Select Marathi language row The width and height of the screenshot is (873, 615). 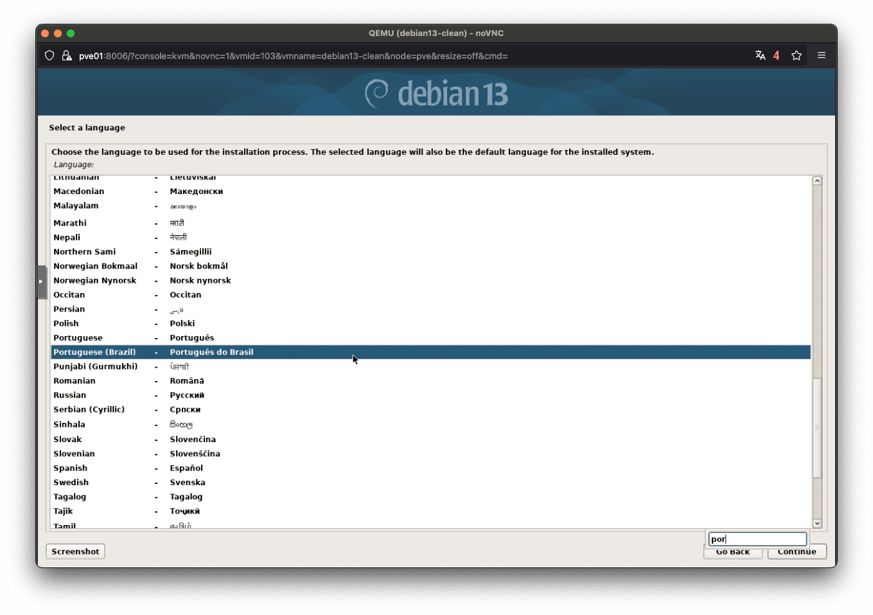[x=430, y=223]
